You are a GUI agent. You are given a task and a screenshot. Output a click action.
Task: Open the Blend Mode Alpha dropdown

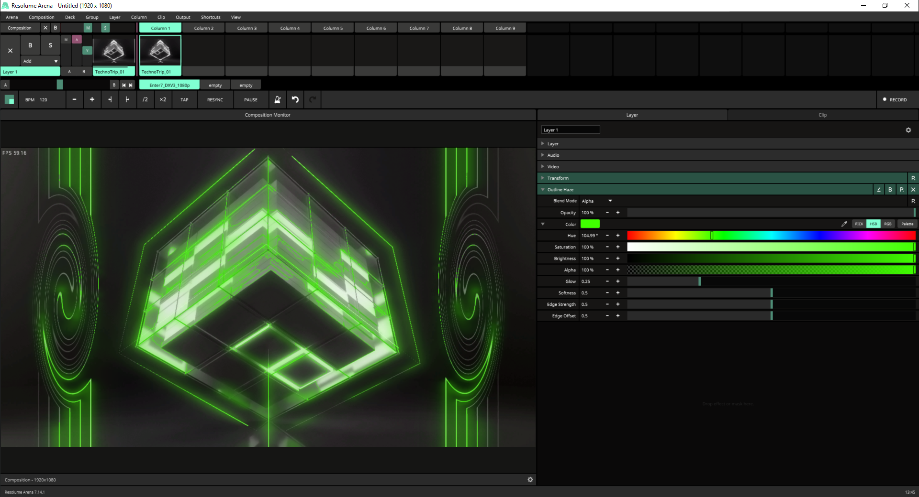[596, 201]
